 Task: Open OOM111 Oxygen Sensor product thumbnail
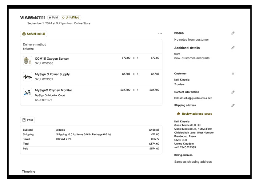coord(28,61)
